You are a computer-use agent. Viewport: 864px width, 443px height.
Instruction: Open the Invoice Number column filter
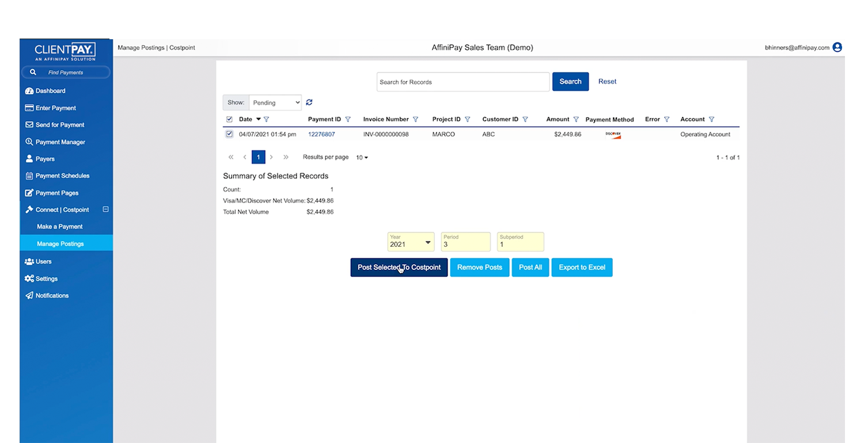416,120
